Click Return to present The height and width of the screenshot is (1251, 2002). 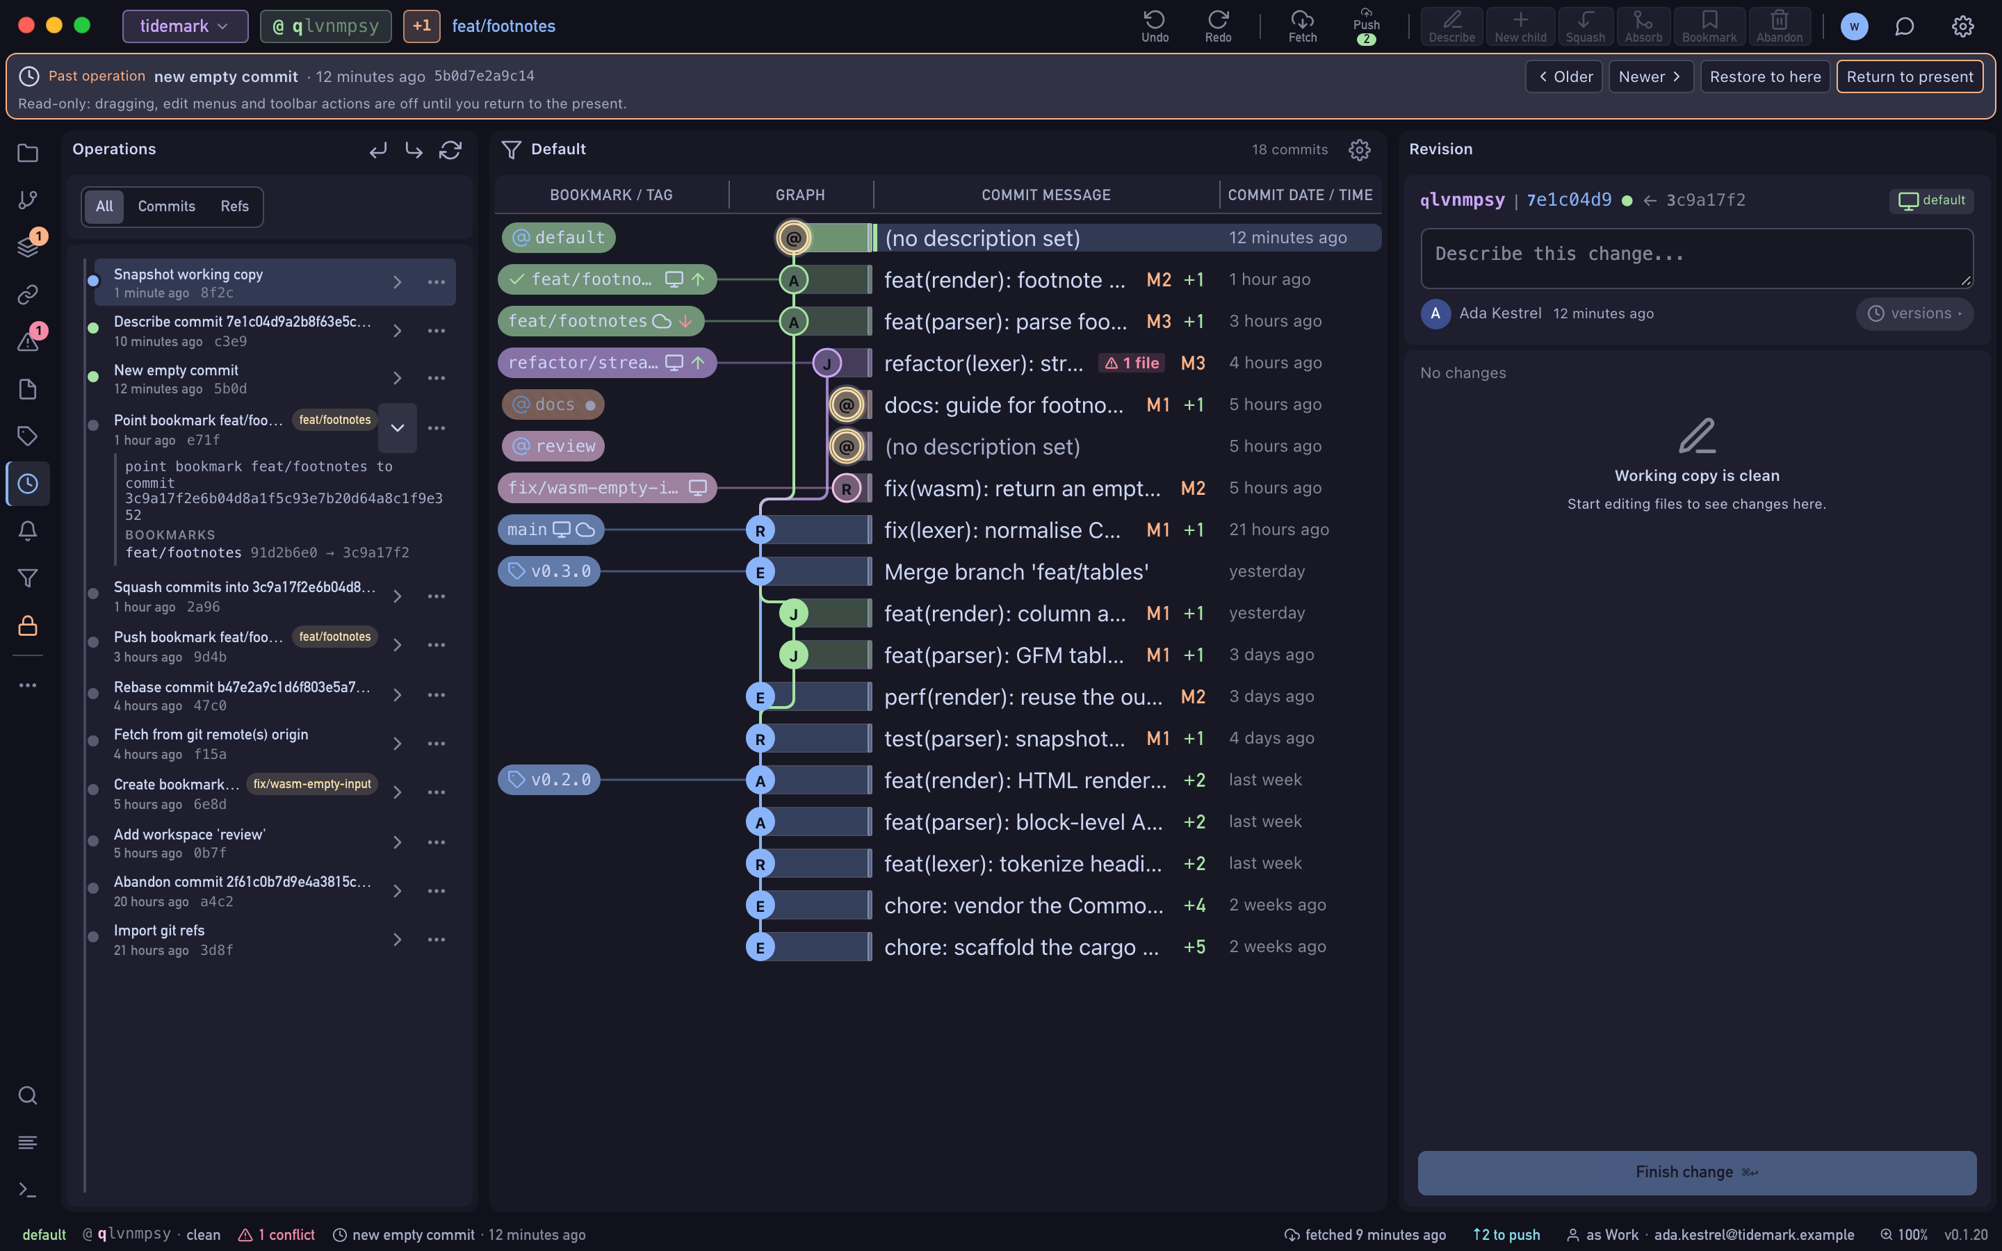coord(1910,77)
